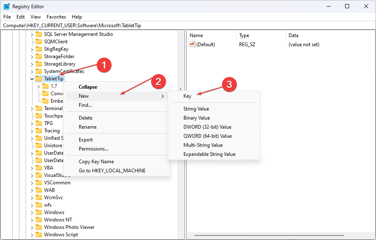
Task: Click the Registry Editor app icon in title bar
Action: (7, 7)
